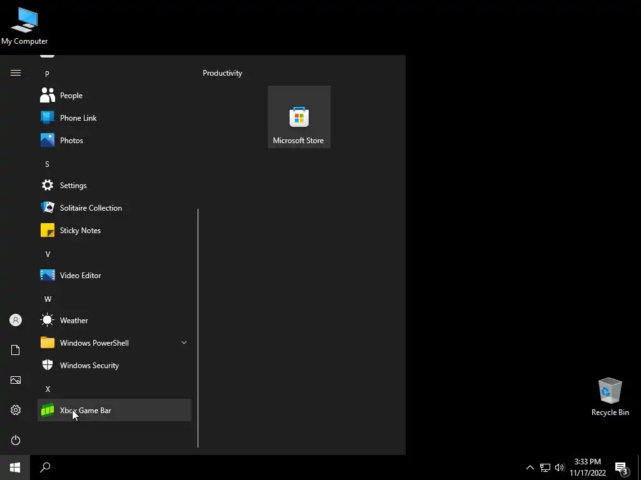Viewport: 641px width, 480px height.
Task: Click the Power button in Start
Action: click(x=16, y=440)
